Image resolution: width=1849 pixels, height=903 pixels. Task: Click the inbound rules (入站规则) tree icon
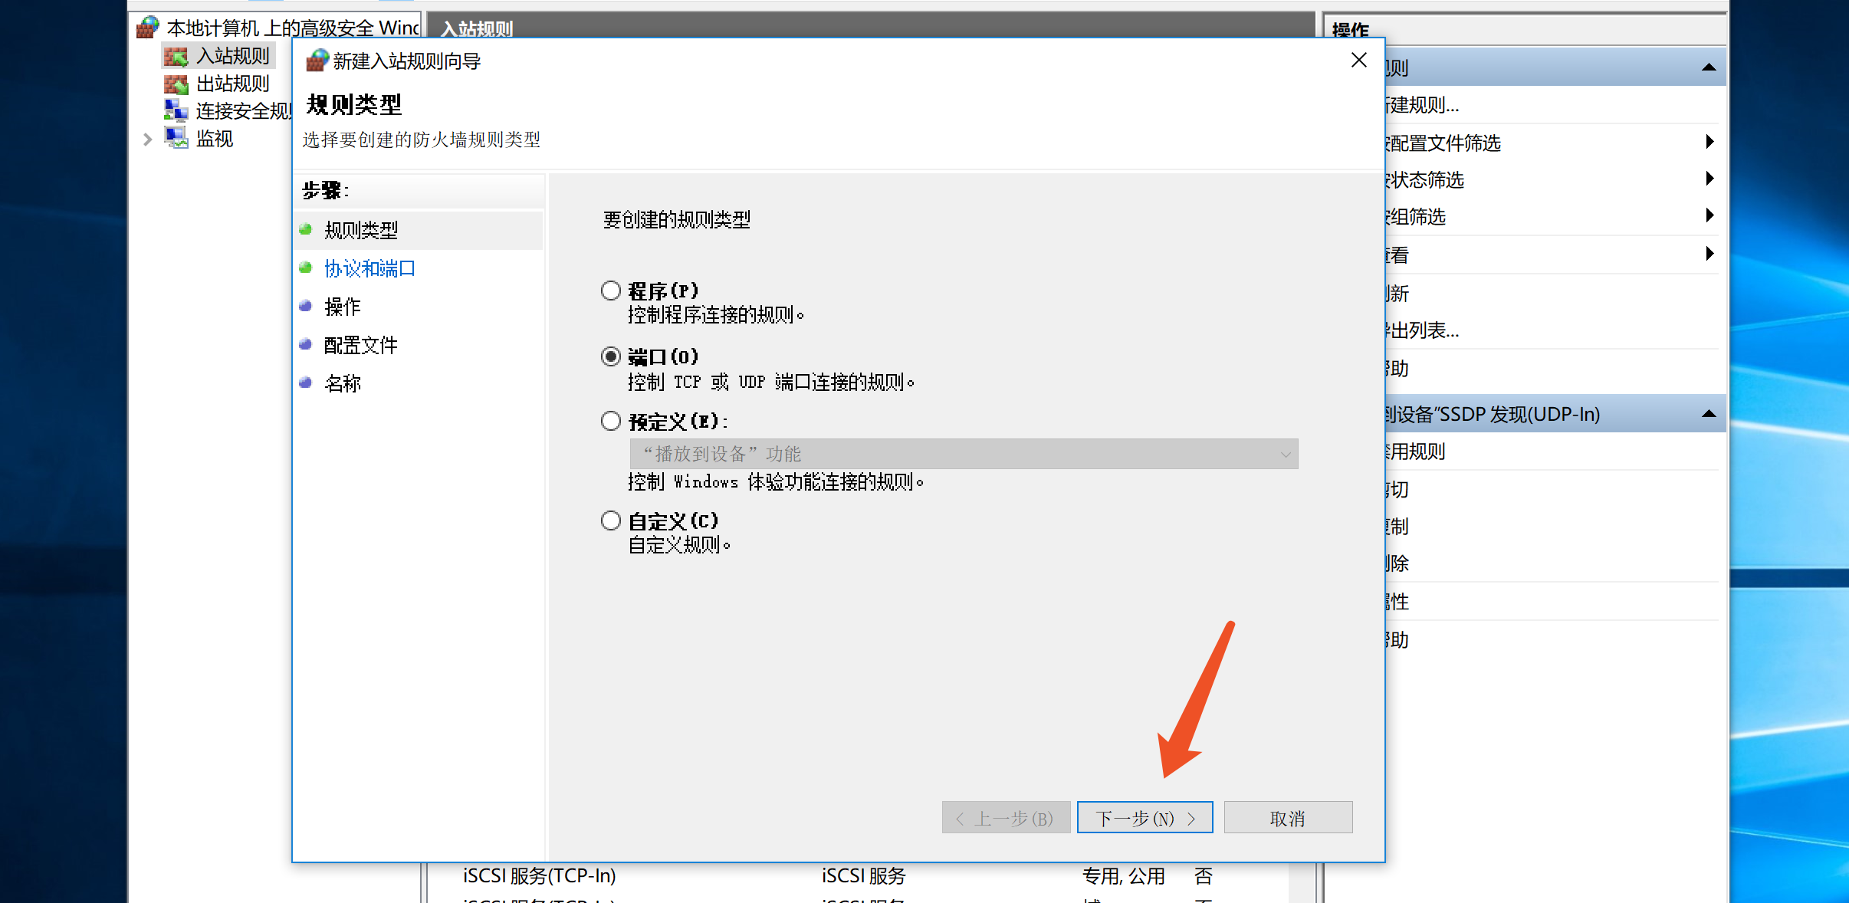point(176,57)
